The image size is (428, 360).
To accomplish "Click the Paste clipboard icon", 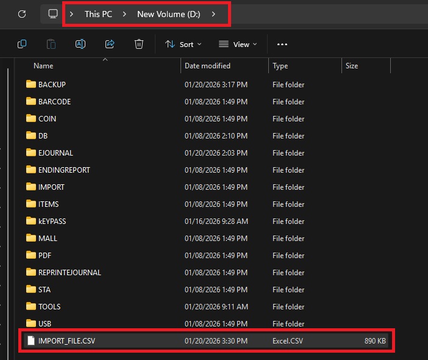I will [51, 44].
